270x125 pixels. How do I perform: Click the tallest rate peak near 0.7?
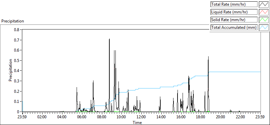click(x=109, y=39)
